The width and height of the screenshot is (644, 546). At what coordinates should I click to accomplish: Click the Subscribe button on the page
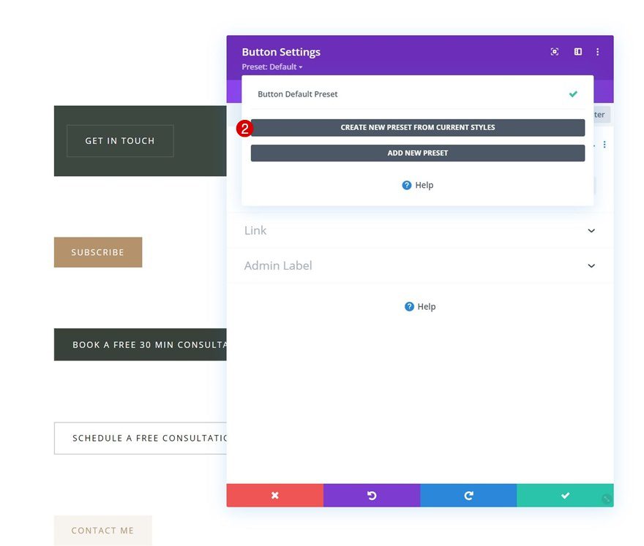[x=97, y=251]
